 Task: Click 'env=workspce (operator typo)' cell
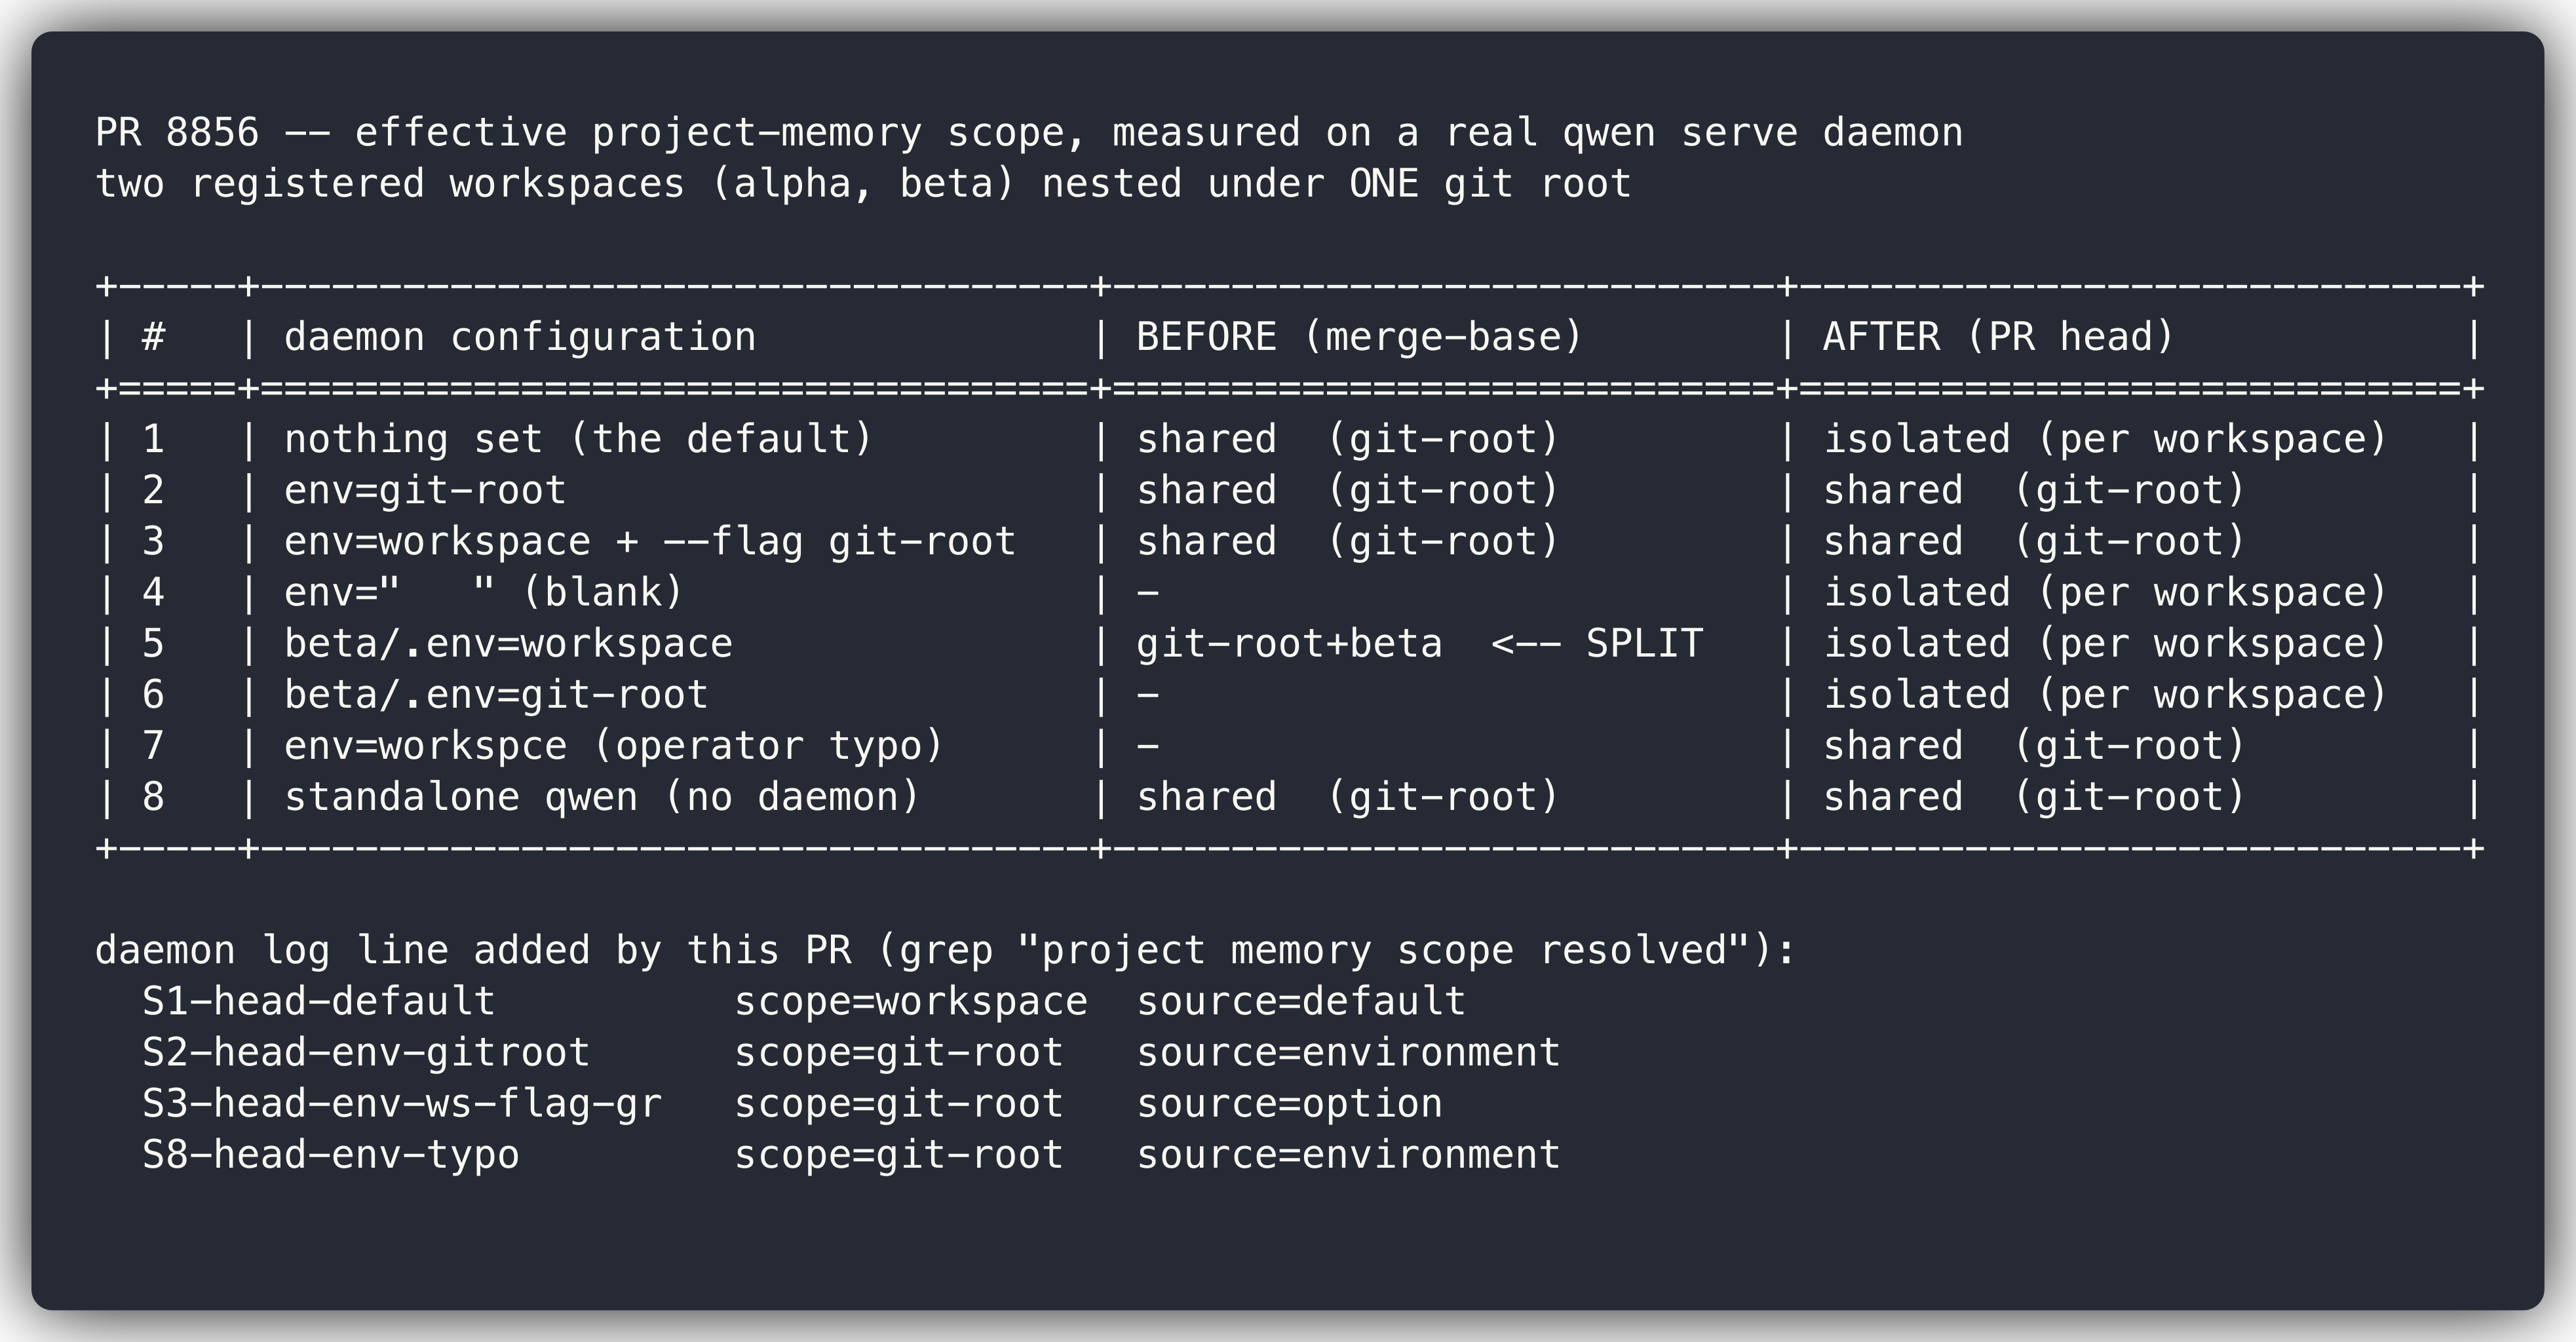tap(614, 745)
